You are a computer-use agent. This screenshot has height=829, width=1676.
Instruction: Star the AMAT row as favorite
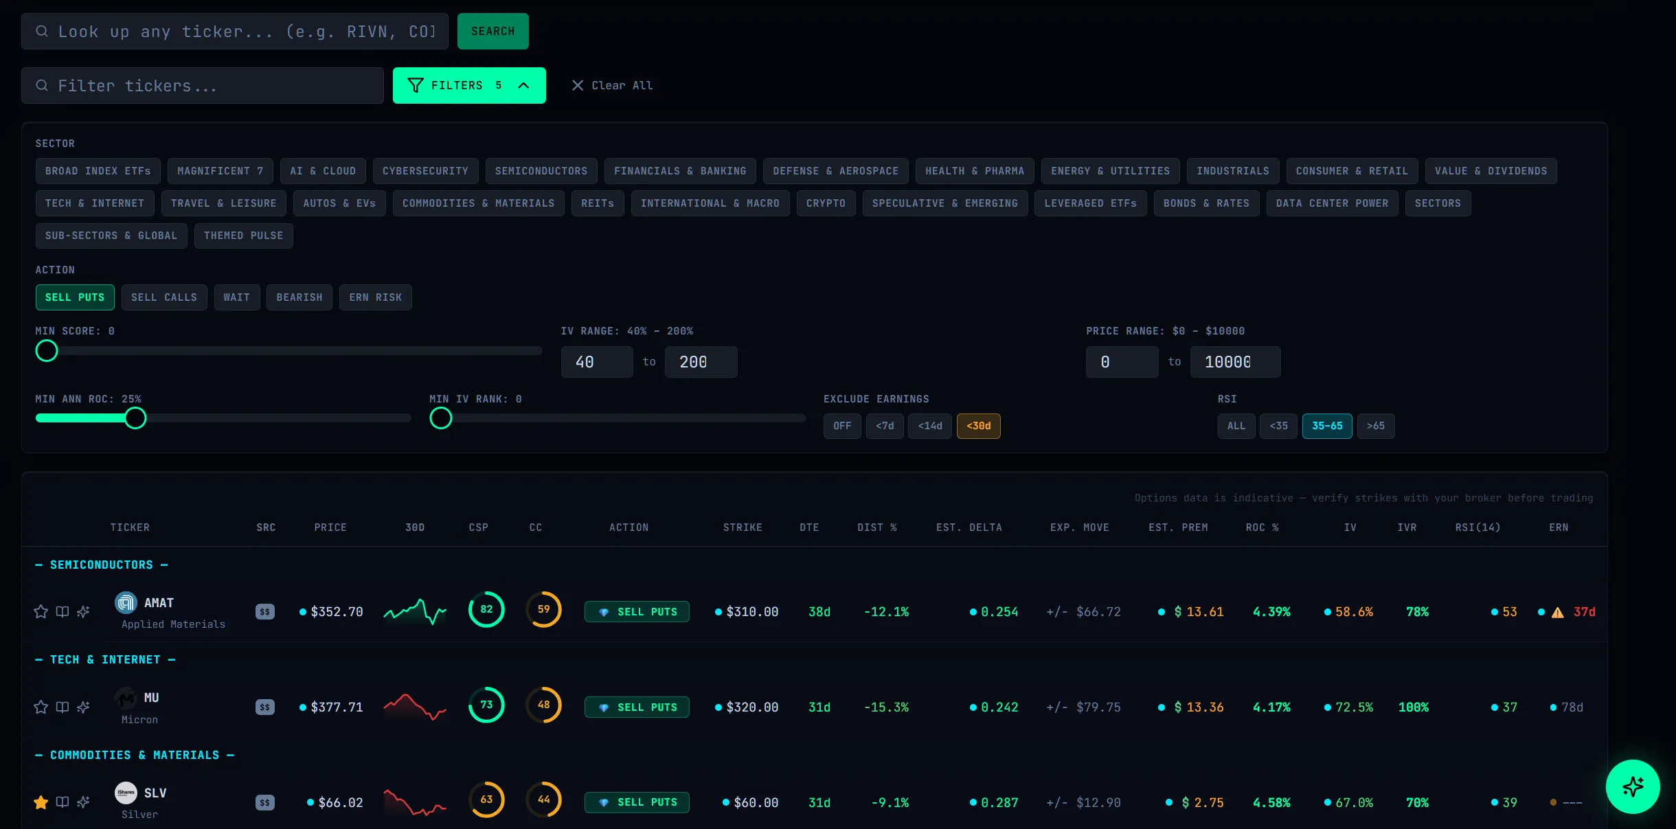(41, 611)
